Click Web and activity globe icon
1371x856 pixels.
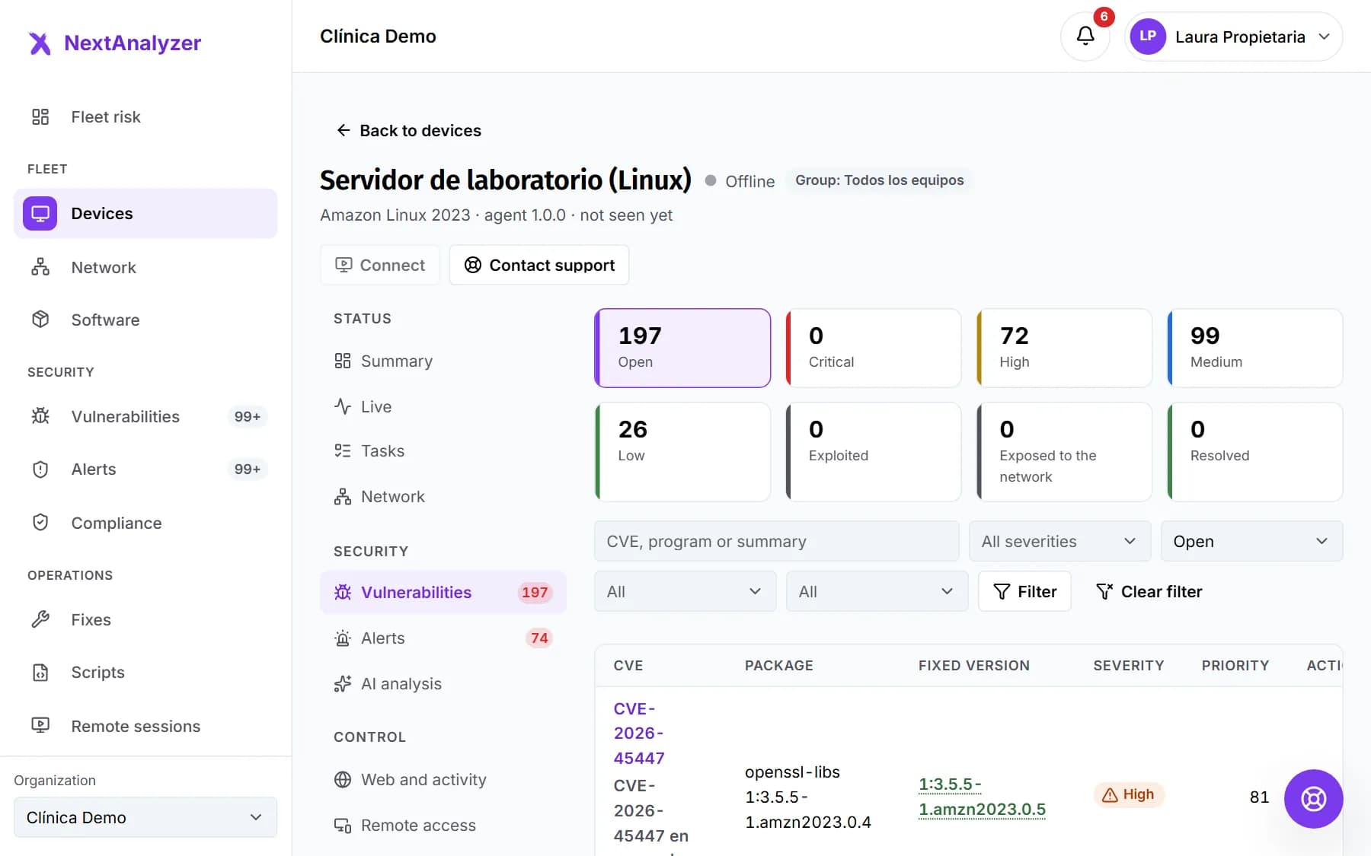pyautogui.click(x=343, y=779)
